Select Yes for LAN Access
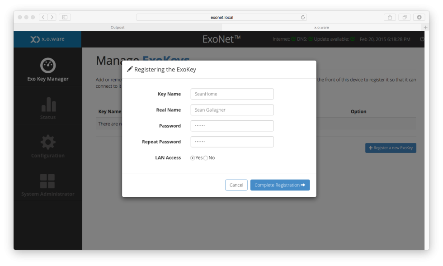443x266 pixels. 193,157
